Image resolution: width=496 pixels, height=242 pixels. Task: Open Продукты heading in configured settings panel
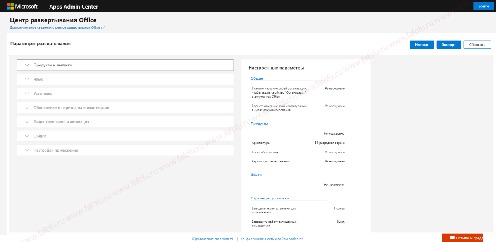pyautogui.click(x=259, y=124)
